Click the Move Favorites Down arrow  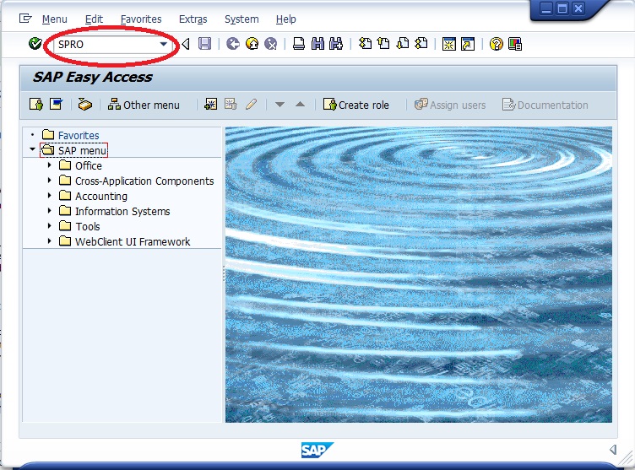coord(280,105)
